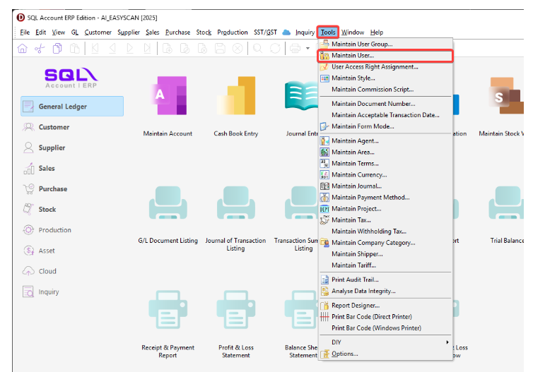Click the Home icon in the toolbar
545x372 pixels.
pos(22,49)
